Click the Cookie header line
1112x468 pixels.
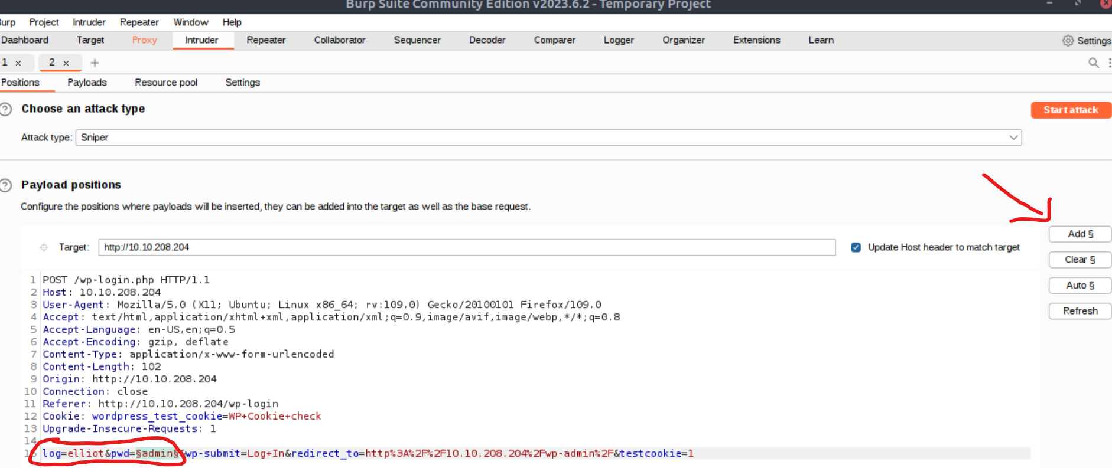pyautogui.click(x=182, y=416)
